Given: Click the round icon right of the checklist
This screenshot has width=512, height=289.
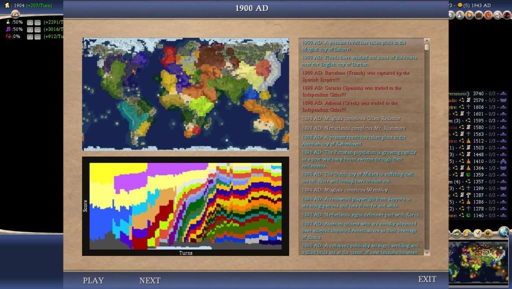Looking at the screenshot, I should coord(488,233).
